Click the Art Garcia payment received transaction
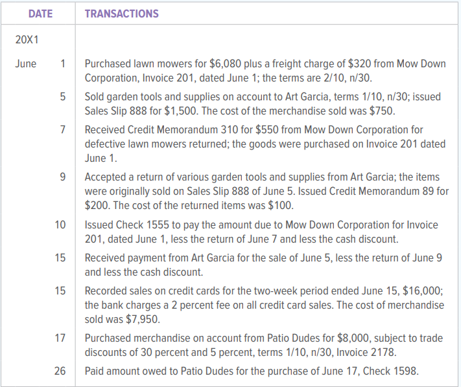 [263, 265]
